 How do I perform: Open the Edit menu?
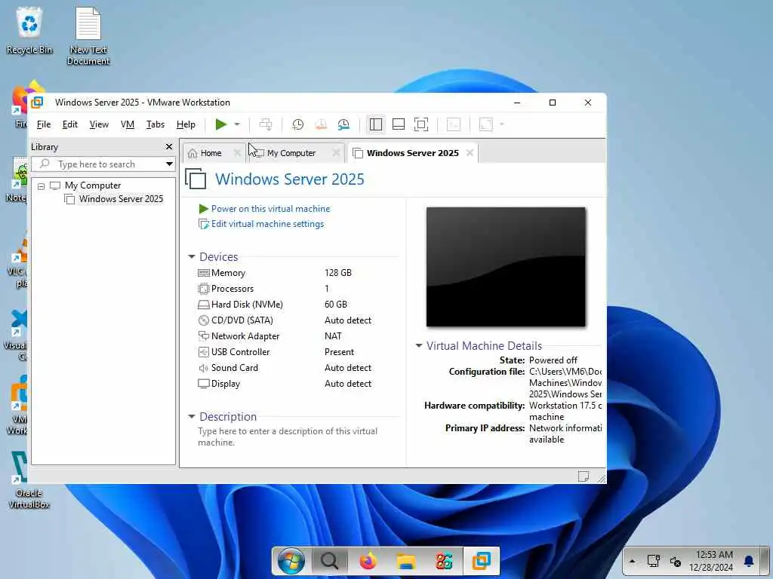[70, 124]
